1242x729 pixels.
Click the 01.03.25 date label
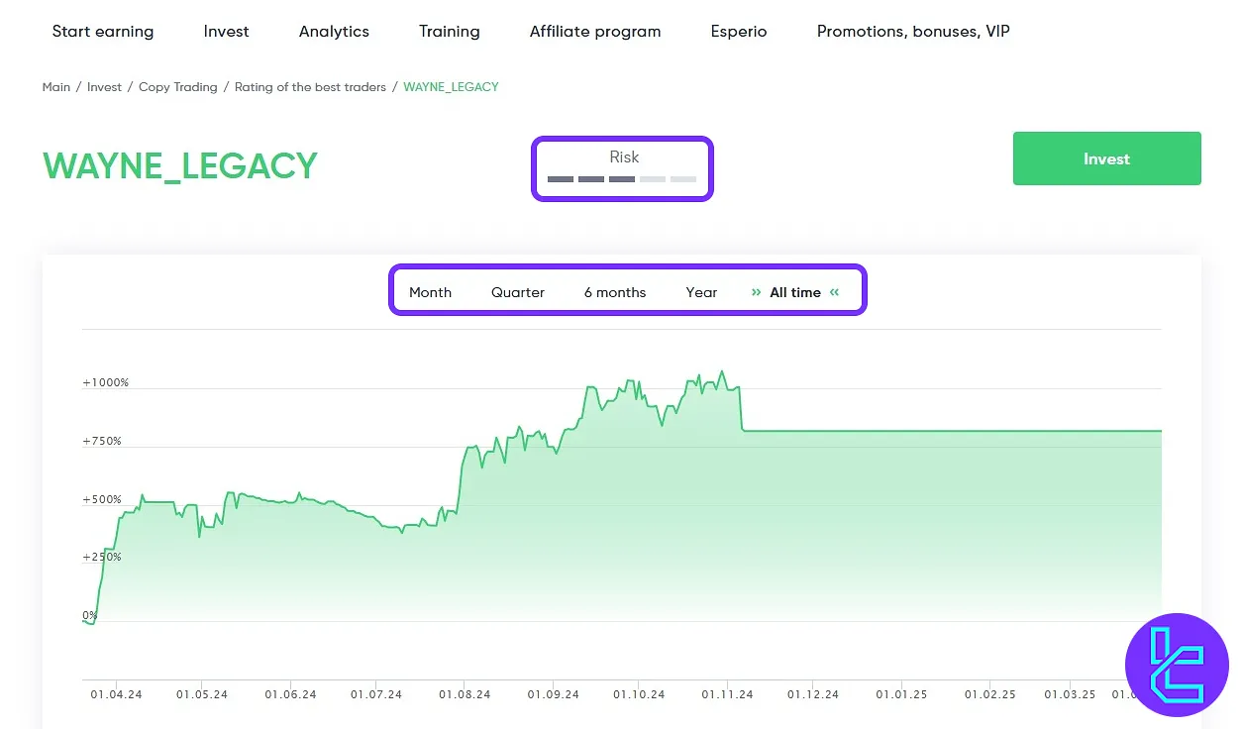pyautogui.click(x=1071, y=694)
